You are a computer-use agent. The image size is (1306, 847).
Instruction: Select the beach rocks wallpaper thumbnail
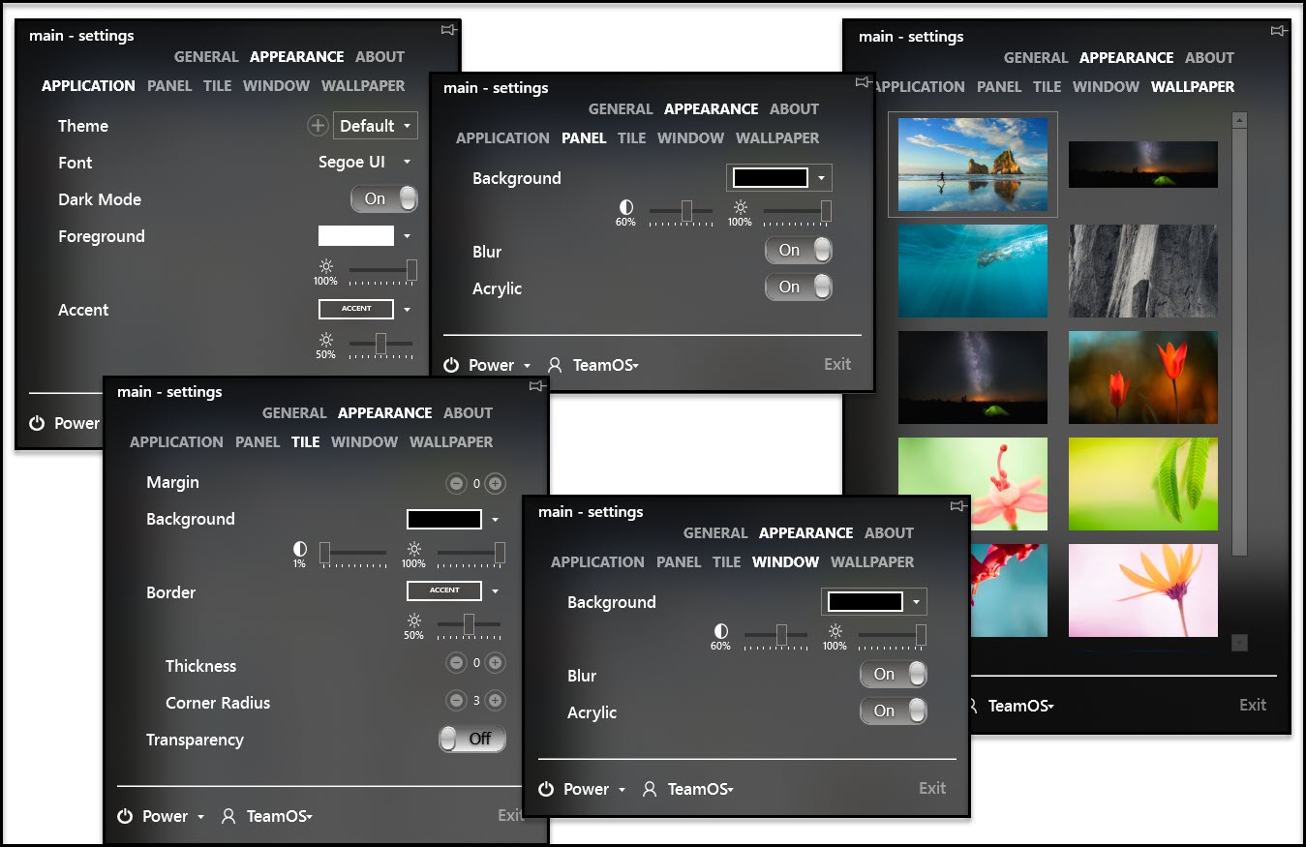click(x=973, y=165)
